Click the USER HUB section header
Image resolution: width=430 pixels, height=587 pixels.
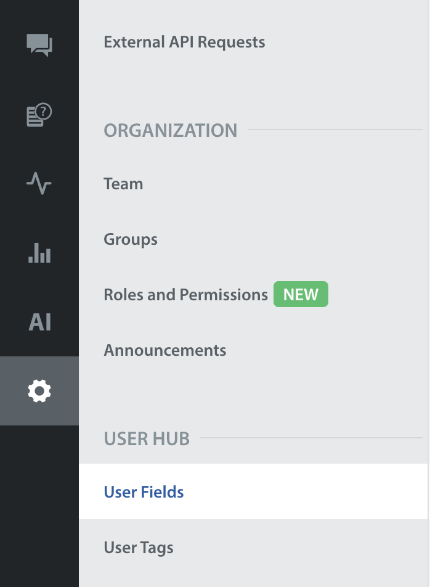click(x=147, y=439)
